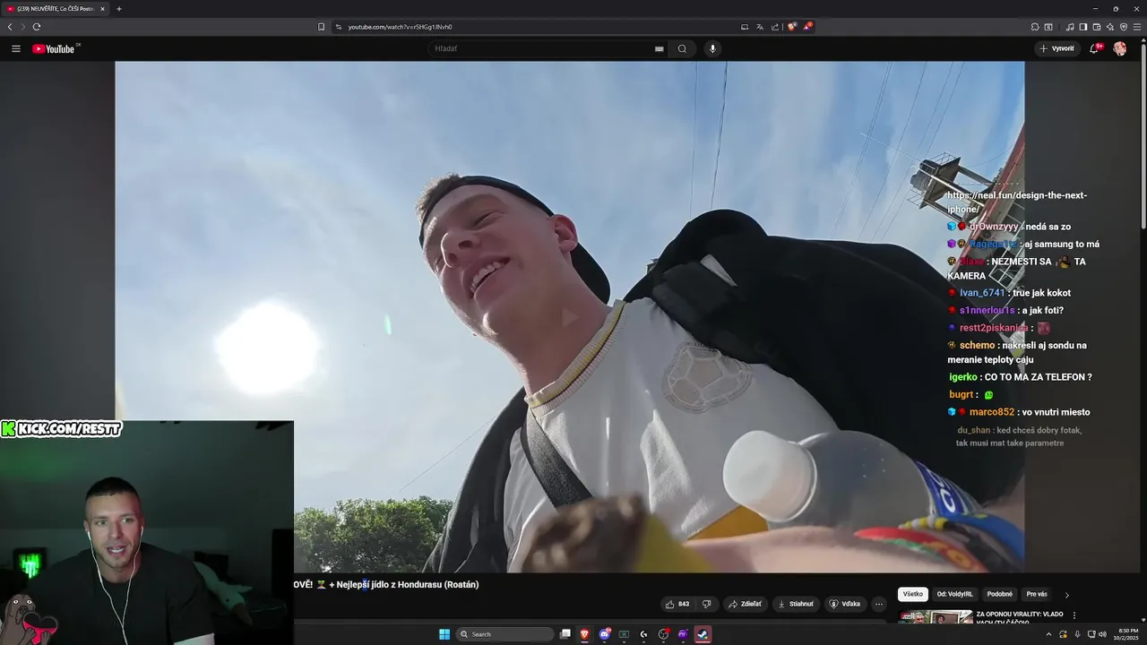The image size is (1147, 645).
Task: Open the Brave Shields lion icon
Action: (x=792, y=27)
